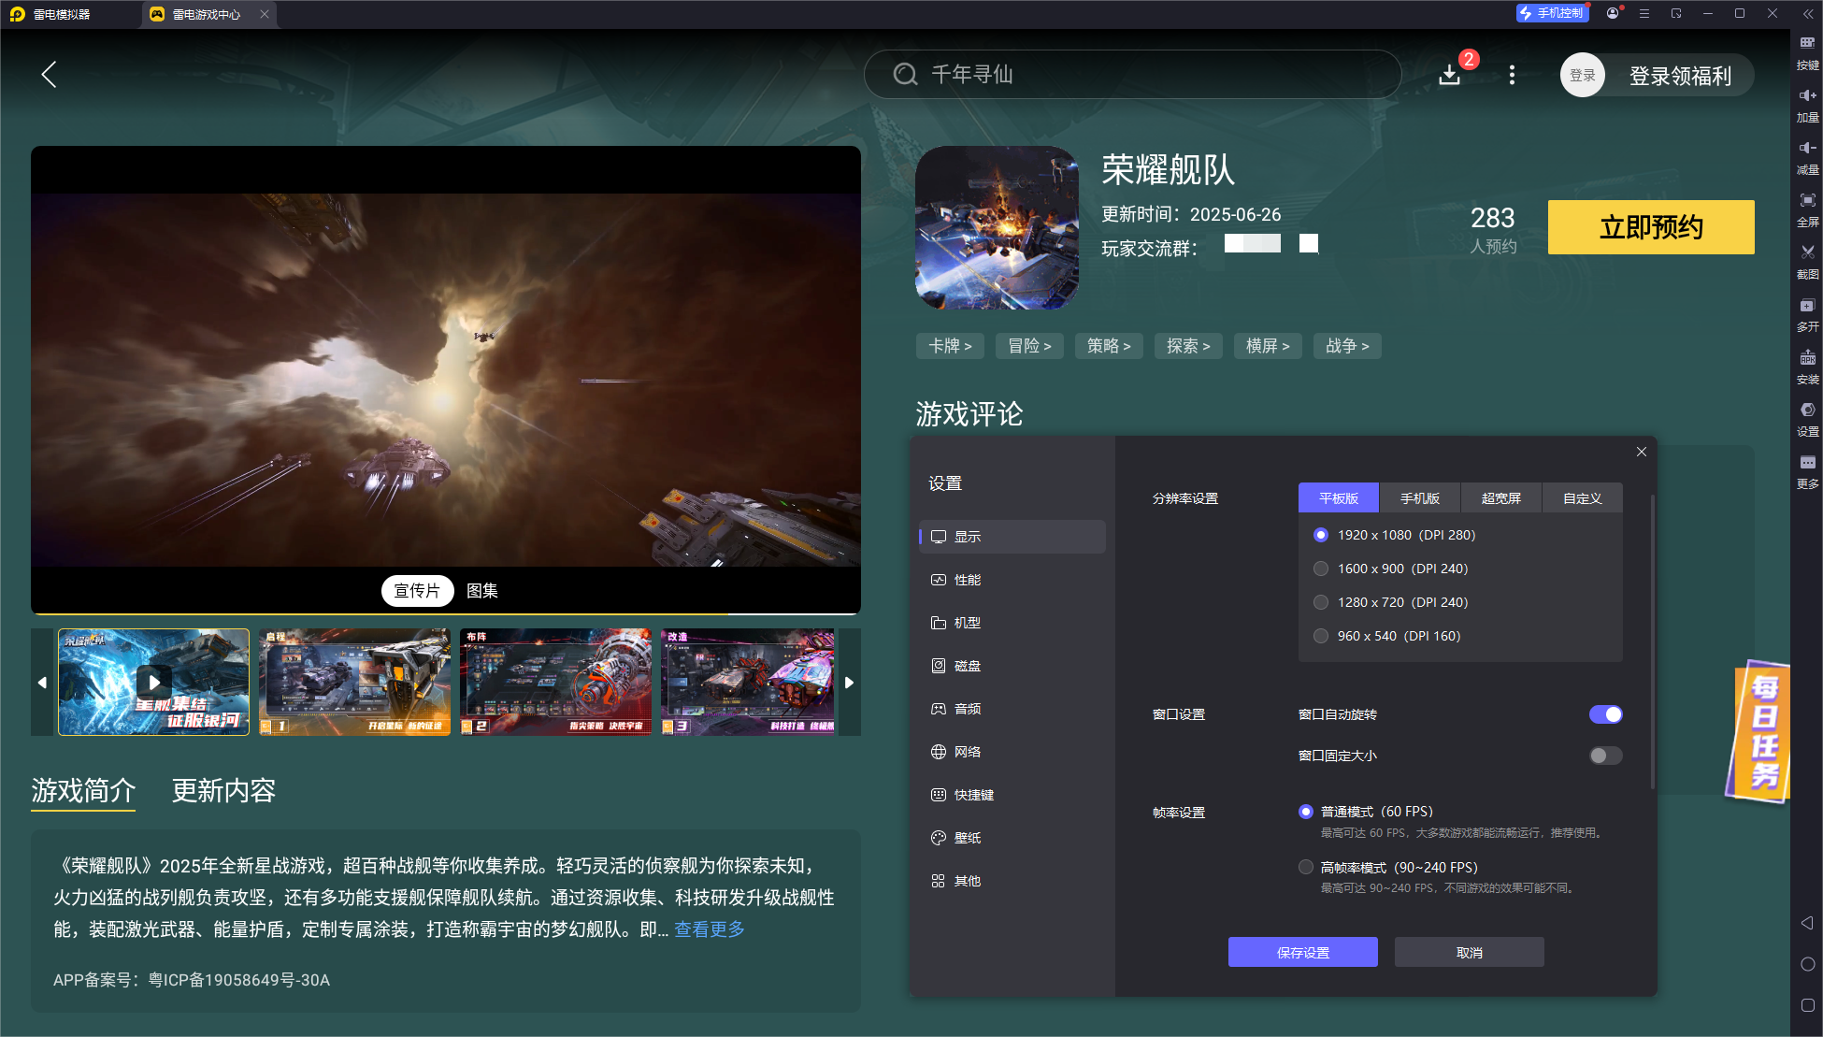Click the install APK sidebar icon
1823x1037 pixels.
1807,357
